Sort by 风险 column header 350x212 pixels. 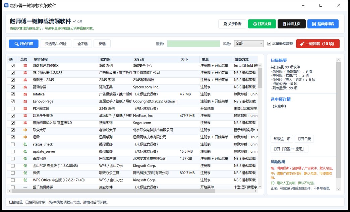point(25,59)
